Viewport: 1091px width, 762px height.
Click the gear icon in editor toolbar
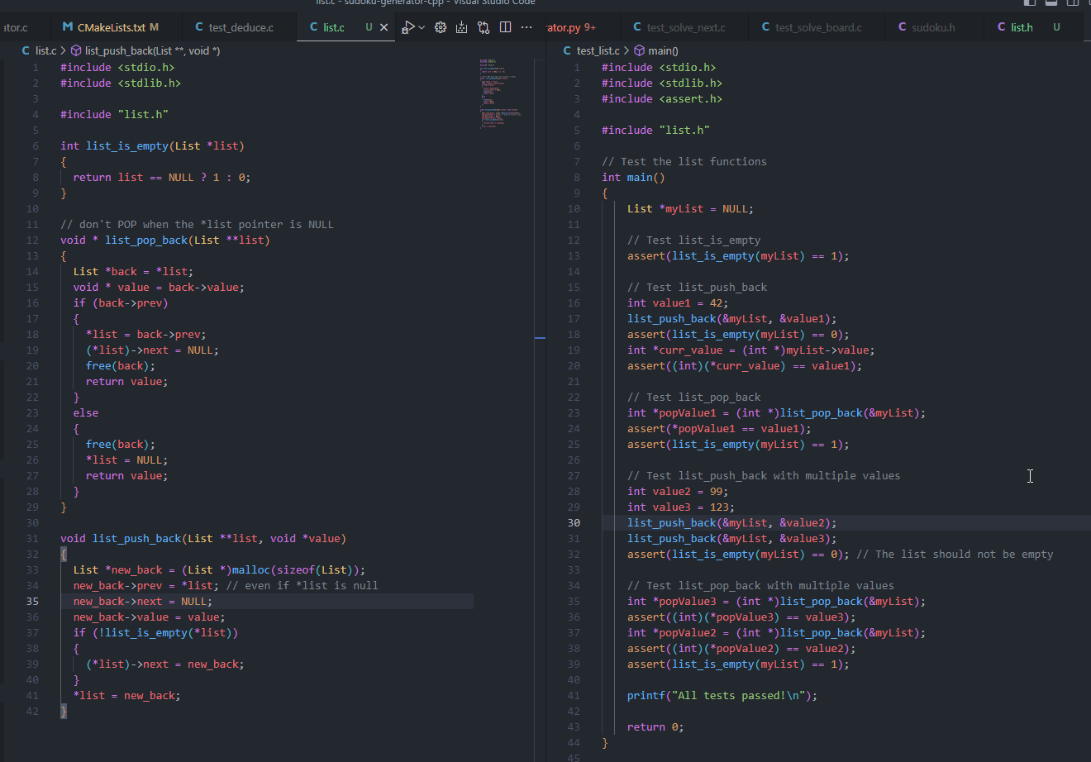coord(441,27)
